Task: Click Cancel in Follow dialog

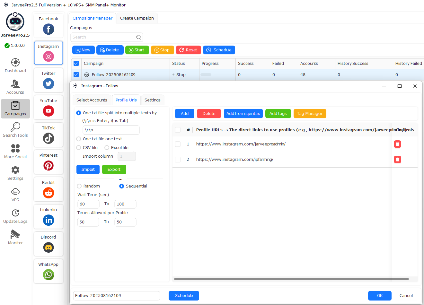Action: click(406, 296)
